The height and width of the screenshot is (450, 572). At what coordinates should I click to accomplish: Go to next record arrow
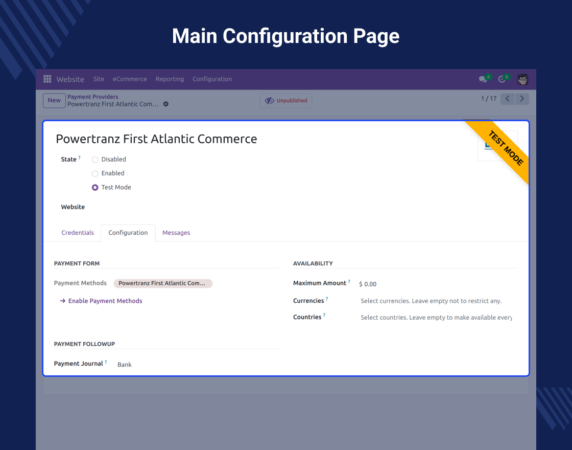(x=521, y=99)
